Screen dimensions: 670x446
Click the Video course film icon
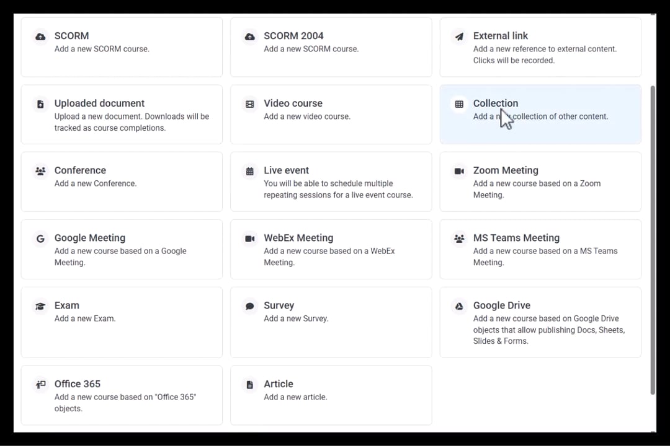tap(250, 104)
